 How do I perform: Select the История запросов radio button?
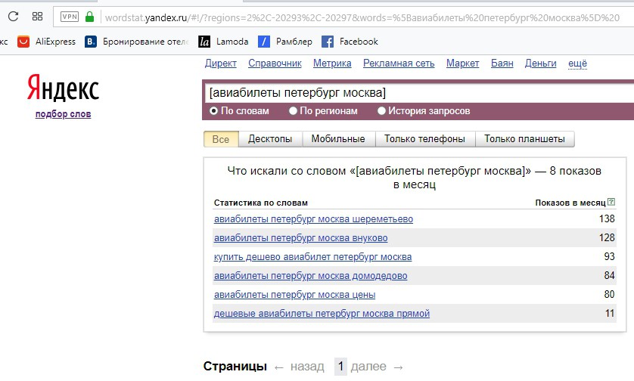(x=381, y=110)
